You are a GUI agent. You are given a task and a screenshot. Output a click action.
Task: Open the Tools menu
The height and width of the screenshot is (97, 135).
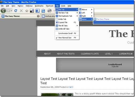pos(63,6)
